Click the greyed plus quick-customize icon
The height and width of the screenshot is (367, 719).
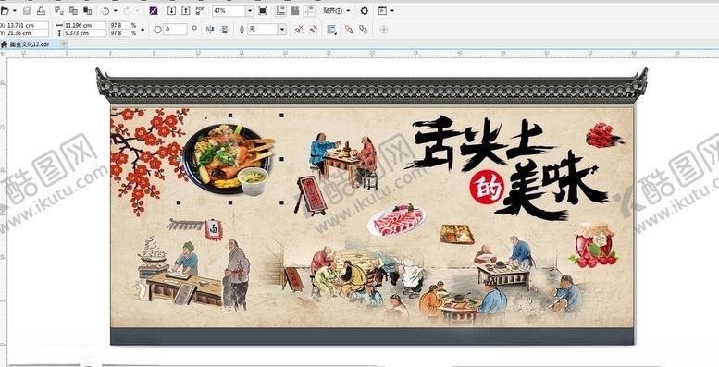(384, 30)
